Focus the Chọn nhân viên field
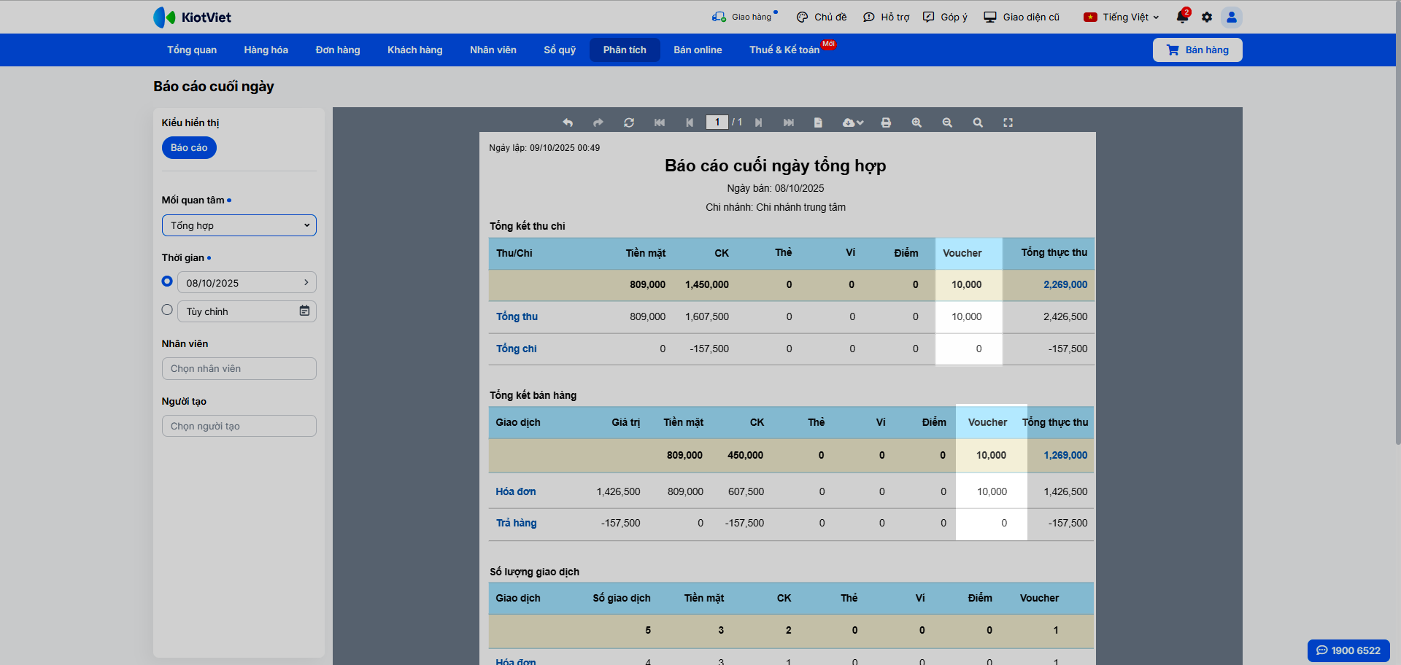The height and width of the screenshot is (665, 1401). (x=239, y=368)
